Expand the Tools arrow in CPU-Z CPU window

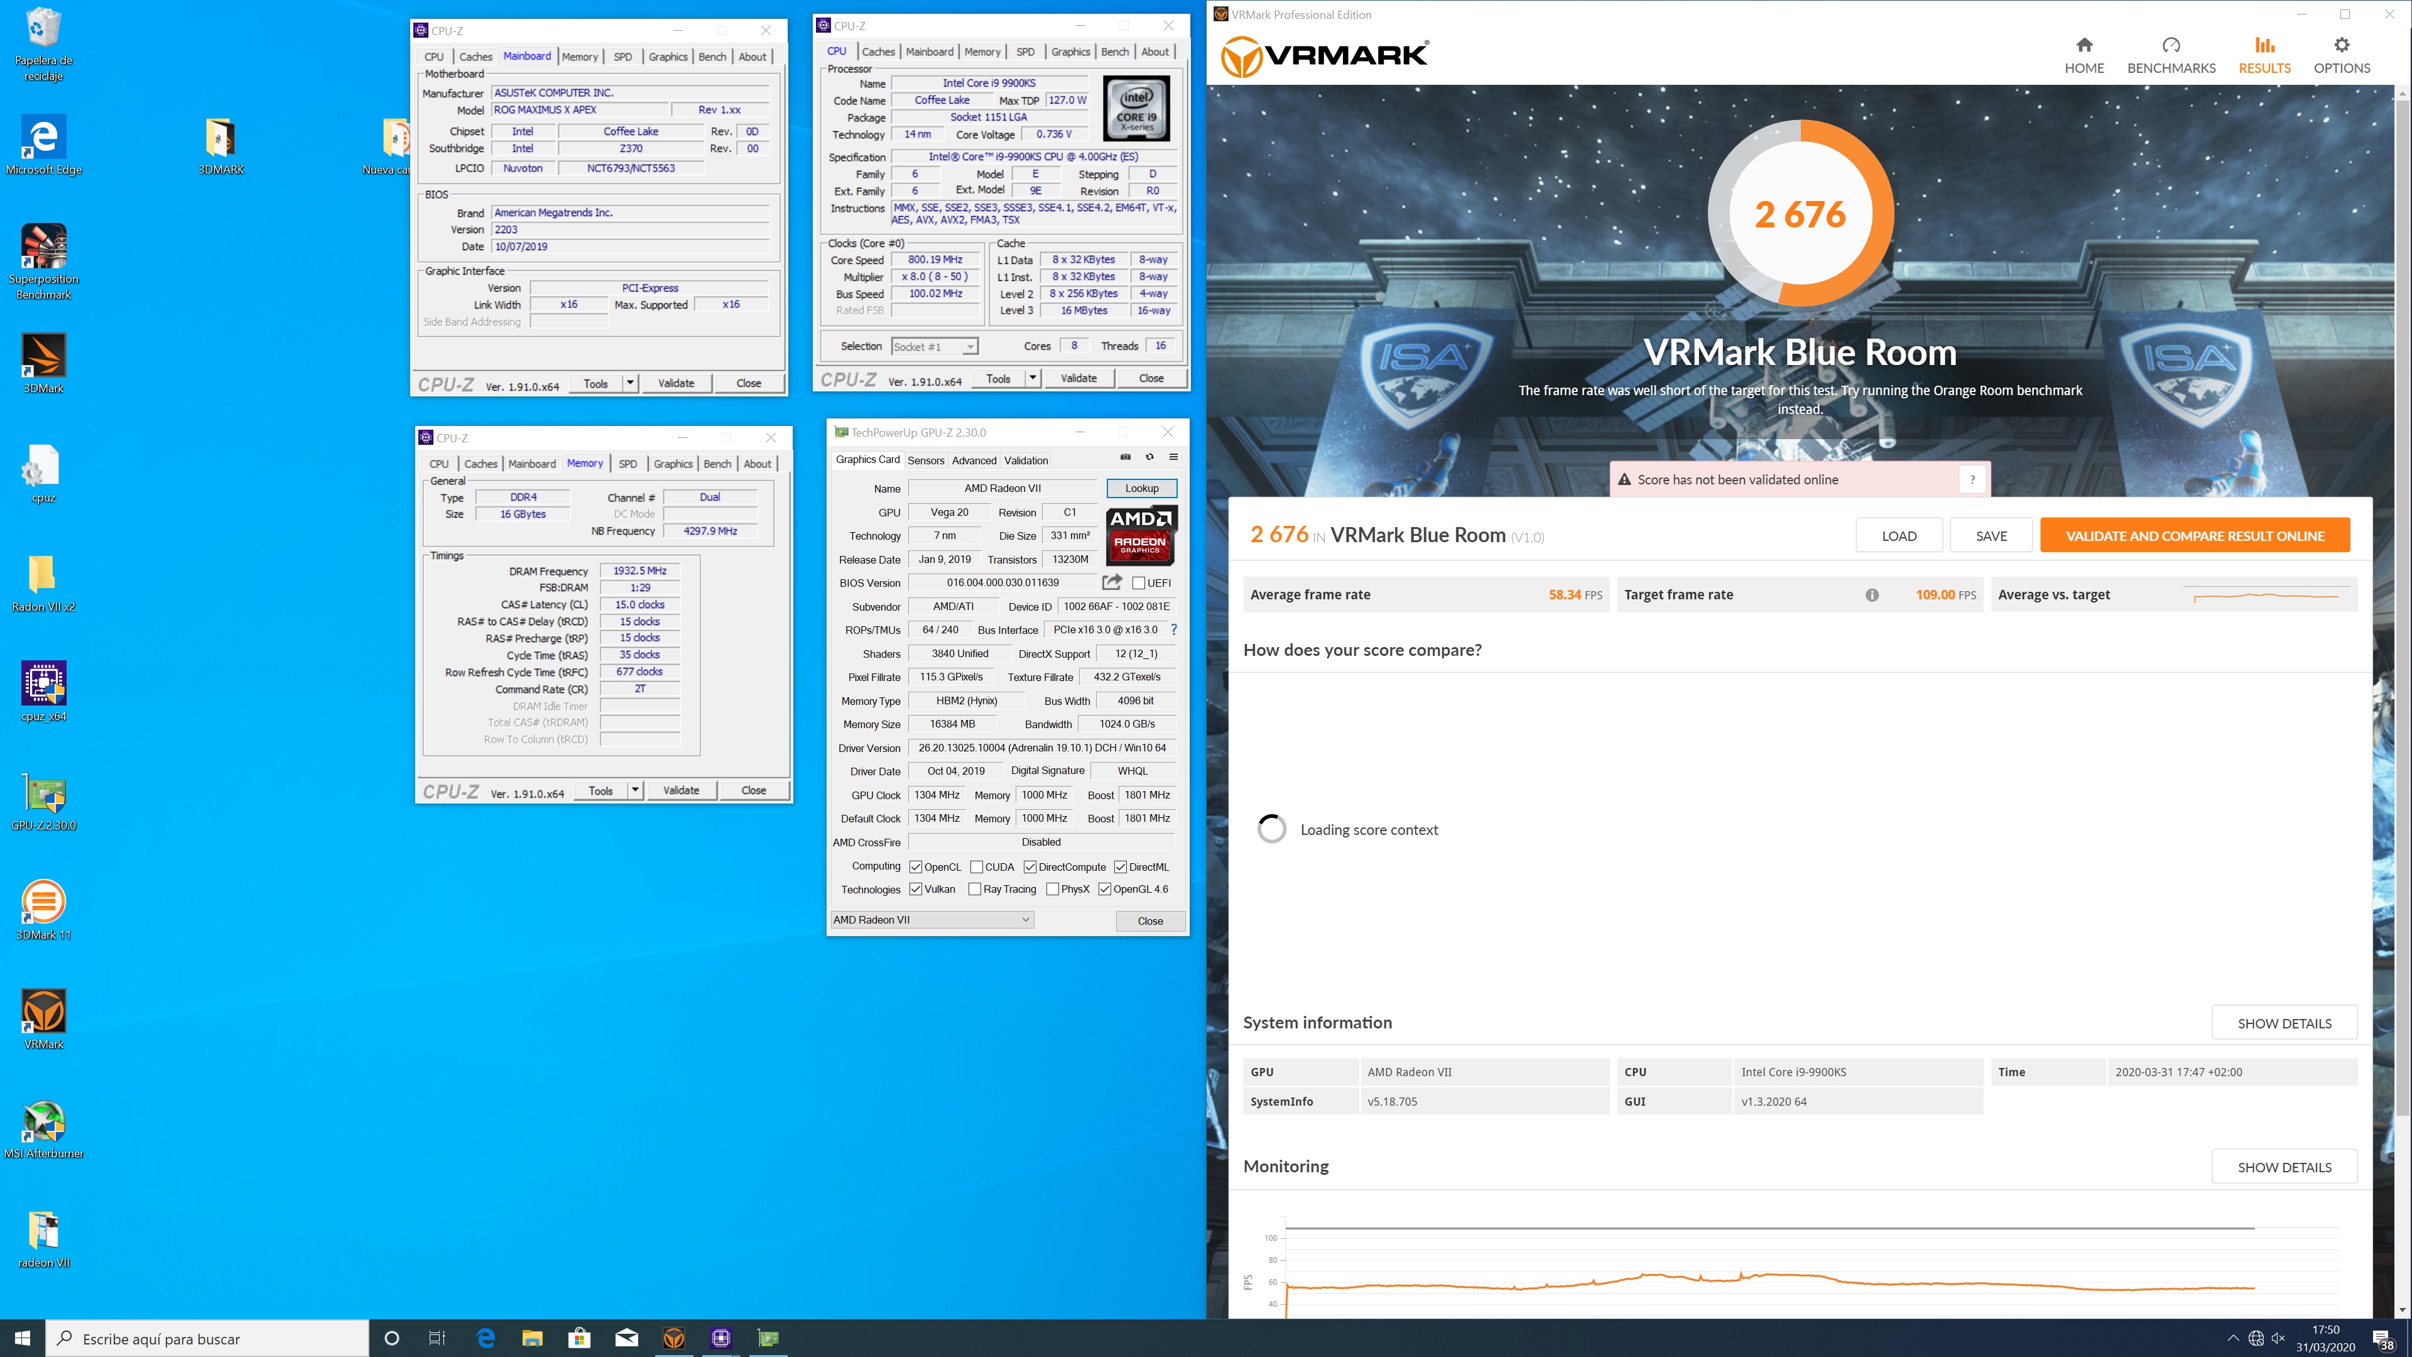1033,378
